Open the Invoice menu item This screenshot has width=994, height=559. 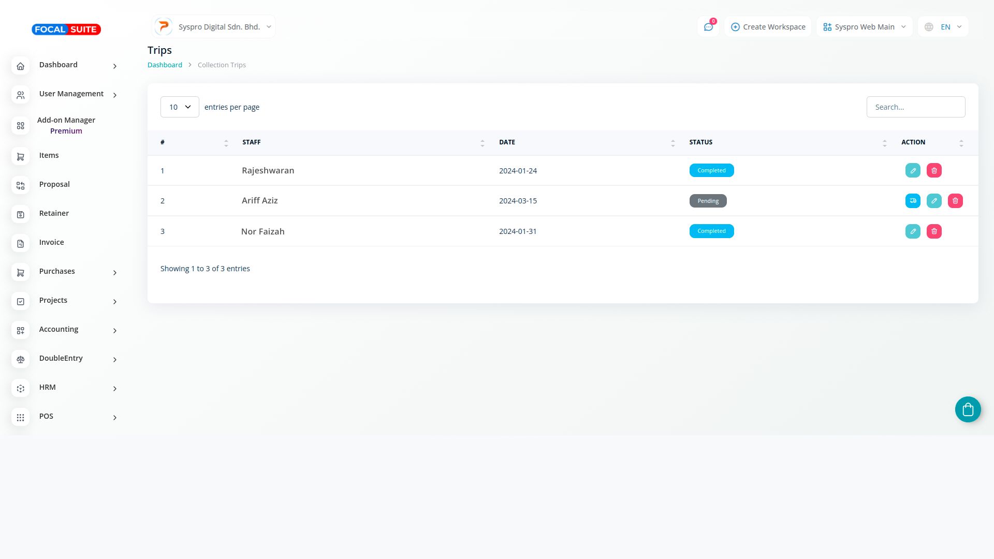pos(51,242)
